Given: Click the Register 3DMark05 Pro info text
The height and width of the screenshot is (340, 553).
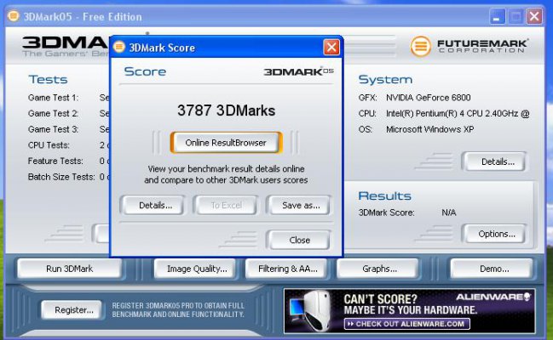Looking at the screenshot, I should [x=178, y=310].
